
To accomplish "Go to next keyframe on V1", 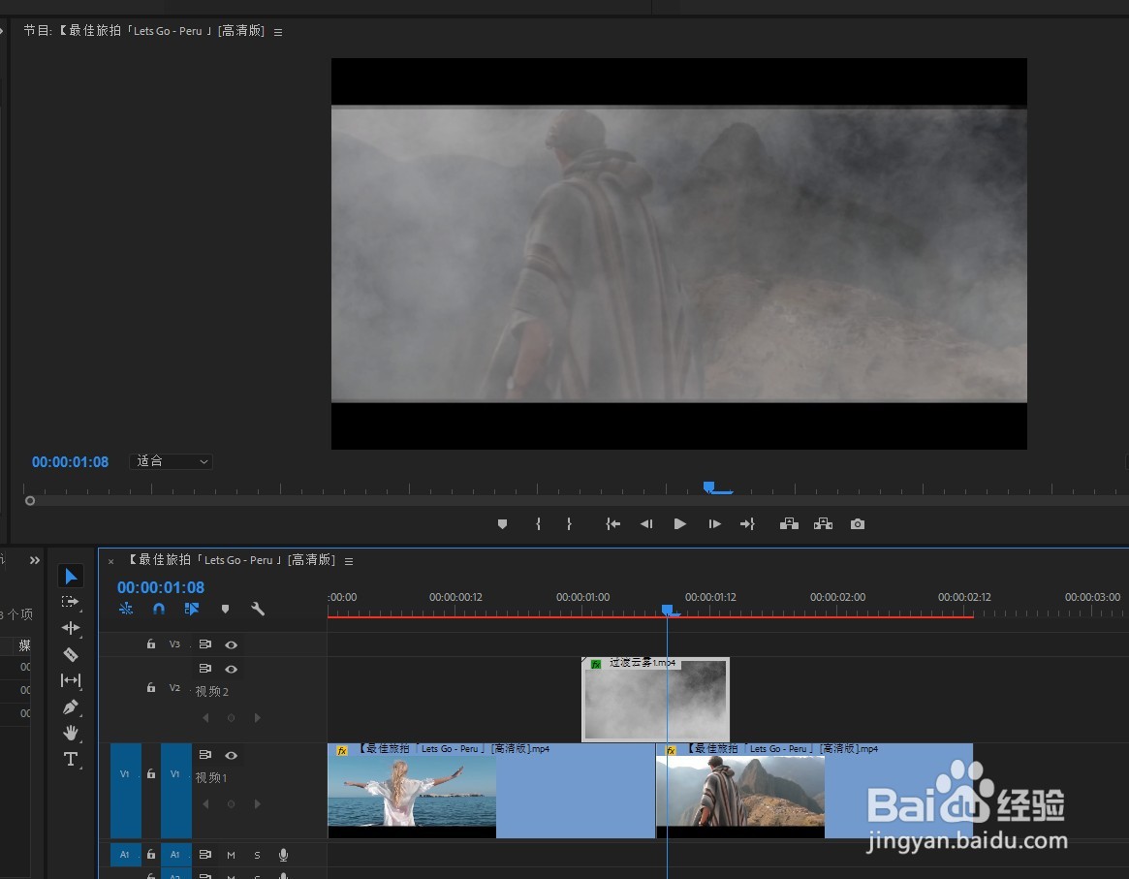I will coord(257,804).
